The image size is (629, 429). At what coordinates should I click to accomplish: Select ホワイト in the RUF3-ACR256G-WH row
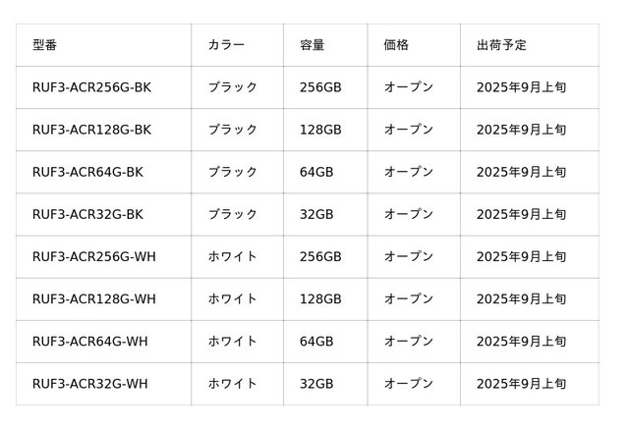click(233, 257)
